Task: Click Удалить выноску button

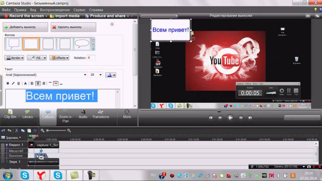Action: tap(73, 27)
